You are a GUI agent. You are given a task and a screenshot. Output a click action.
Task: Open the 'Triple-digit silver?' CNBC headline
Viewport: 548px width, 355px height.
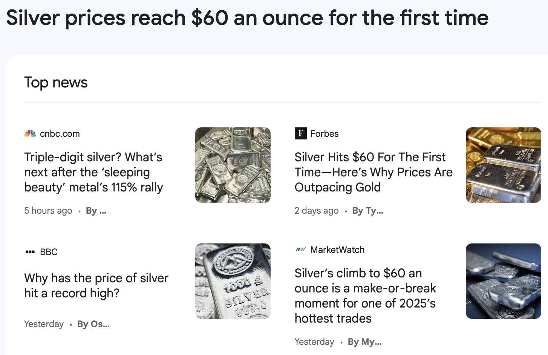(93, 172)
